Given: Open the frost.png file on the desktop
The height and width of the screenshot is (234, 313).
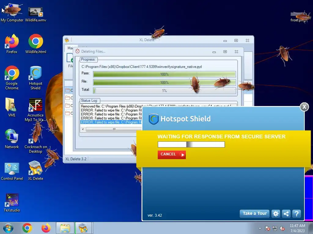Looking at the screenshot, I should pyautogui.click(x=298, y=17).
